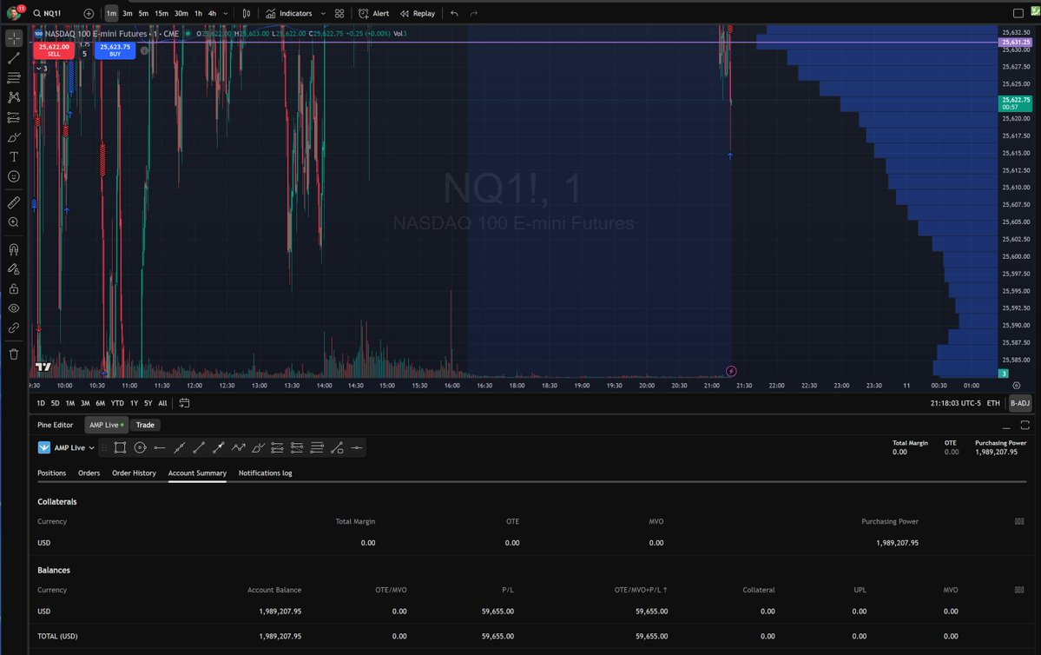The image size is (1041, 655).
Task: Click the order info icon beside BUY
Action: (x=144, y=50)
